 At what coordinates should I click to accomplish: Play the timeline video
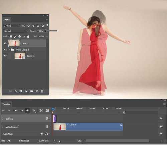[x=16, y=111]
